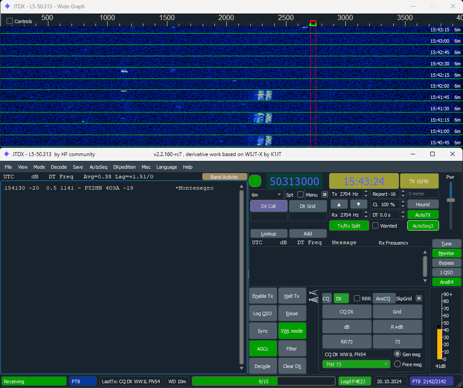This screenshot has height=388, width=463.
Task: Click the audio level meter bar
Action: tap(439, 344)
